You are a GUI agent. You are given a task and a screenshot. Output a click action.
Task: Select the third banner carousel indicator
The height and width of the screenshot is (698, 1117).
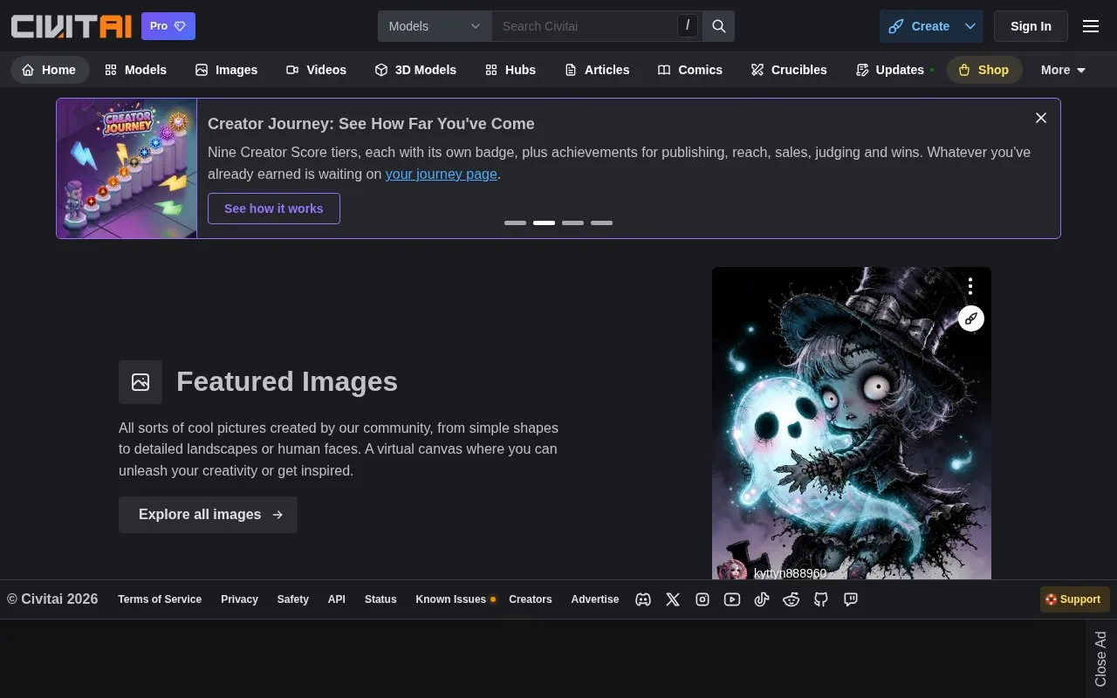pos(572,222)
